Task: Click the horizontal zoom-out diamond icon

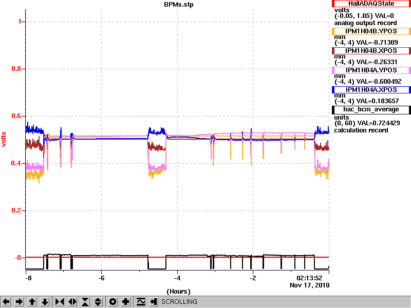Action: pyautogui.click(x=72, y=302)
